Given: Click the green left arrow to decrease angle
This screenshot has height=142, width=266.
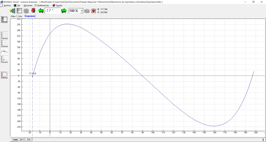Looking at the screenshot, I should 41,11.
